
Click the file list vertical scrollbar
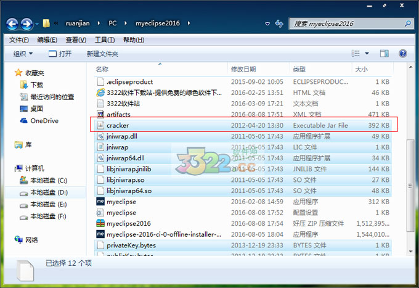410,186
